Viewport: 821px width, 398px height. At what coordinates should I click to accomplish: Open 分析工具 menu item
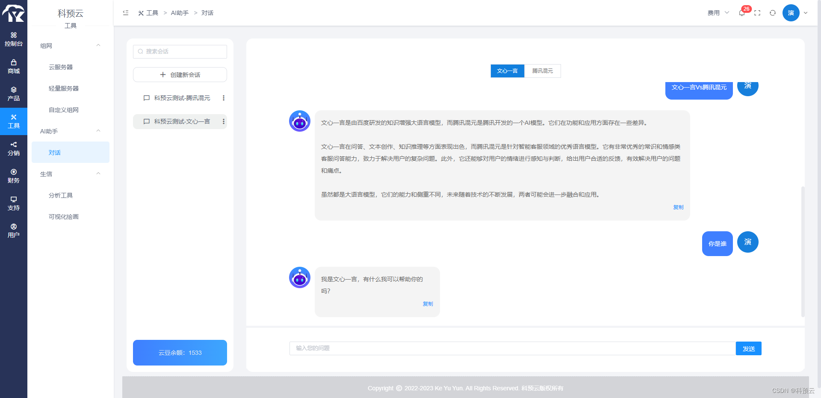[71, 195]
